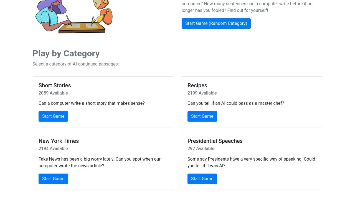Click the master chef description text

236,103
